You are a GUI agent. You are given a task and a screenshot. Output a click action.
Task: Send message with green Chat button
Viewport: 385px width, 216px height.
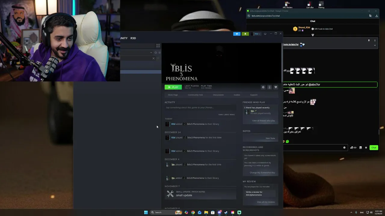tap(374, 148)
